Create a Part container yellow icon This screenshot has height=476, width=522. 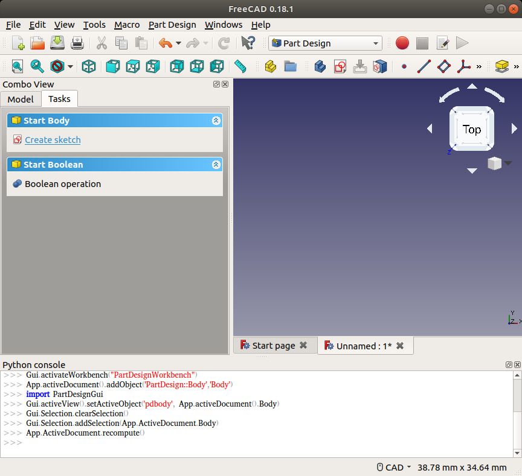(x=271, y=66)
